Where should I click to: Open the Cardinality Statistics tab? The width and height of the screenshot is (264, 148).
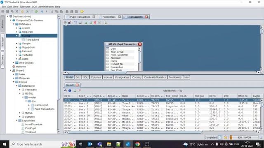click(x=155, y=77)
